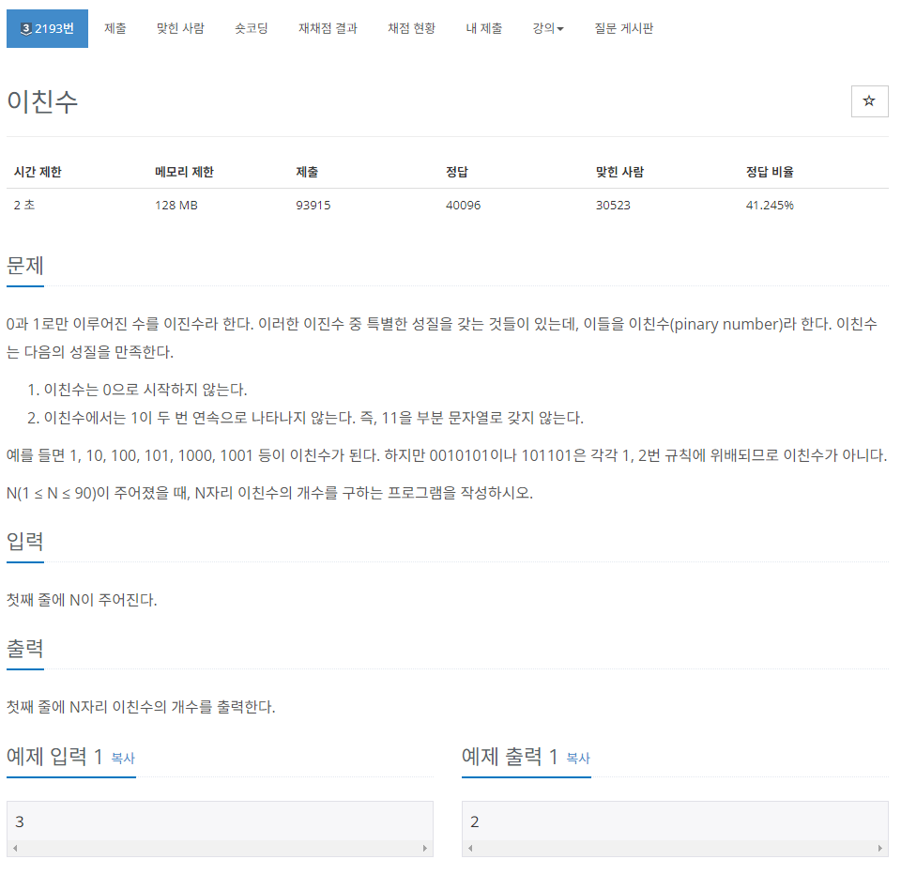901x875 pixels.
Task: Click the 출력 section heading
Action: 25,649
